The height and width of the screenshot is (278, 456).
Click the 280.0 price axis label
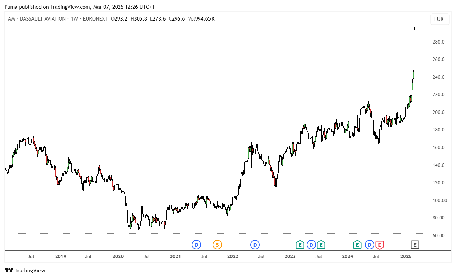[x=439, y=42]
